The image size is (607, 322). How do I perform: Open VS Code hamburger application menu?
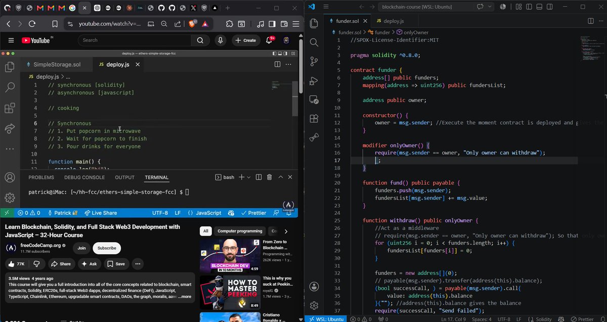(x=325, y=7)
